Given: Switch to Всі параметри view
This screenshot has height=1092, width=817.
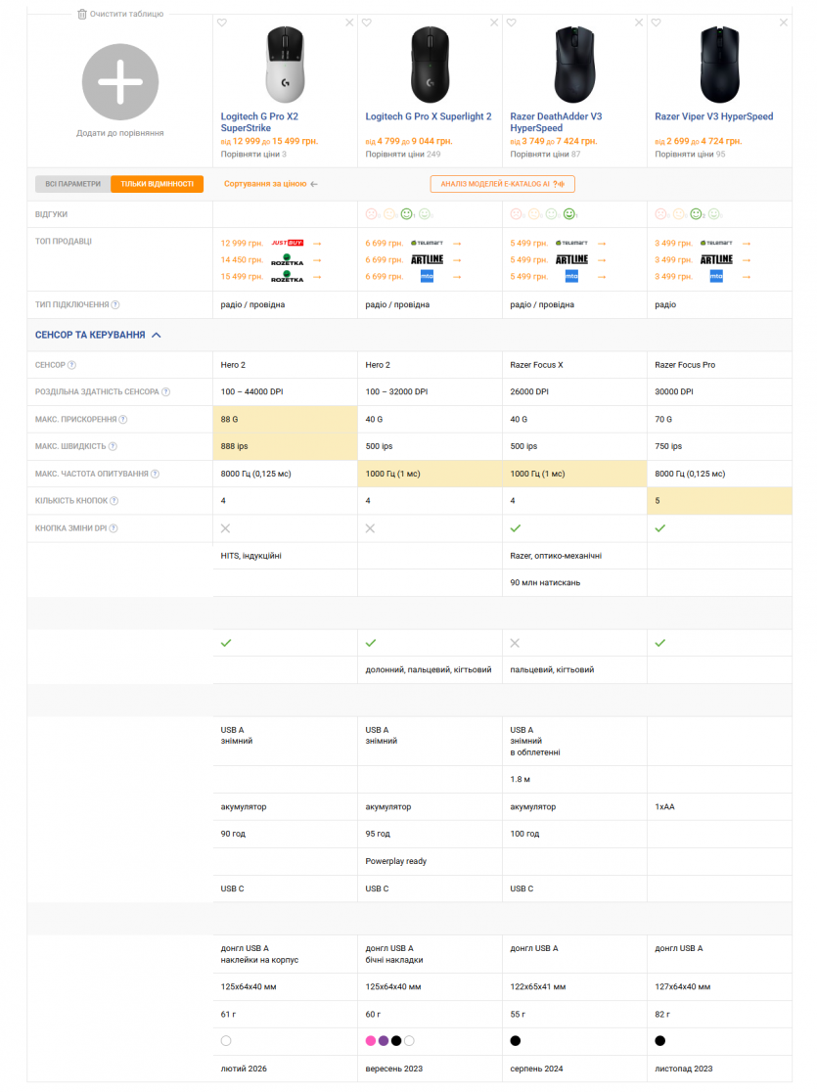Looking at the screenshot, I should pyautogui.click(x=73, y=184).
